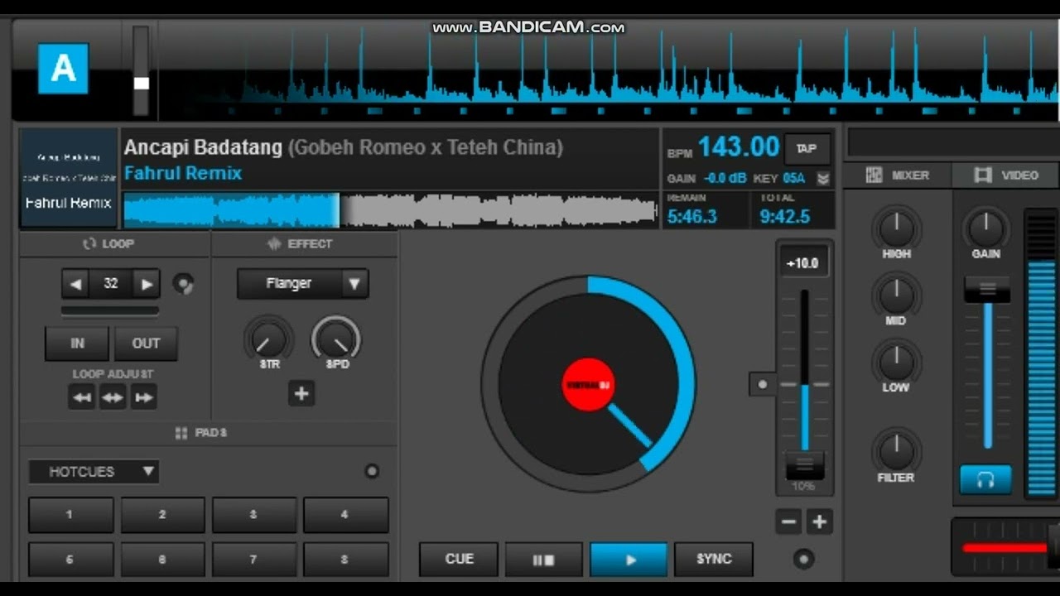Nudge pitch down with minus button

(x=789, y=522)
